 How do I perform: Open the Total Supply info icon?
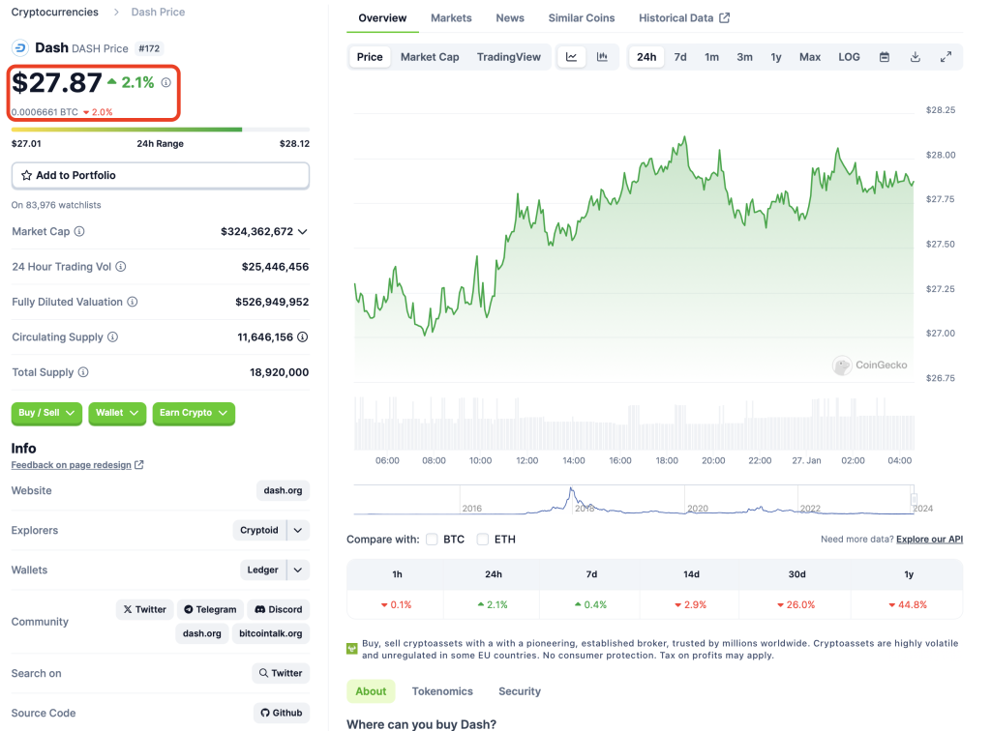click(x=83, y=372)
